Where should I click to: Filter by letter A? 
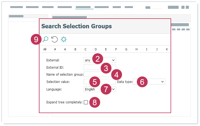[65, 49]
